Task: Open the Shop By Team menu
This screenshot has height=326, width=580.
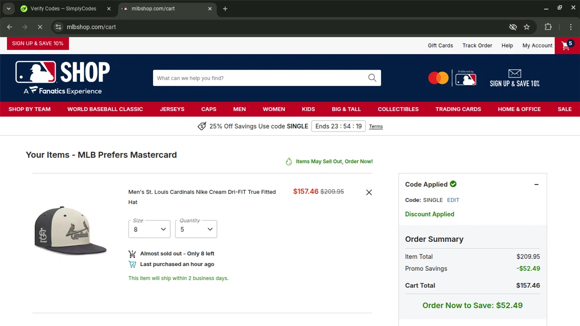Action: [29, 109]
